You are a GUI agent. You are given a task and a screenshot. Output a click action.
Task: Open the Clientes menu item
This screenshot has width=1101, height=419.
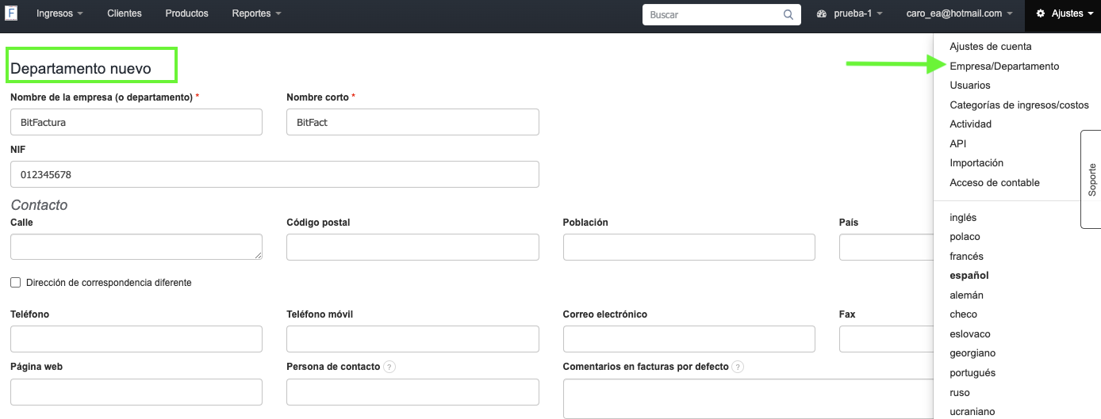[124, 14]
